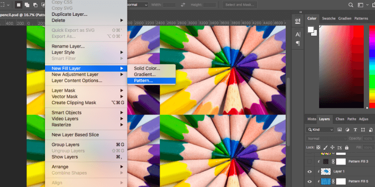Hide the Pattern Fill 5 layer
Image resolution: width=375 pixels, height=187 pixels.
[309, 181]
